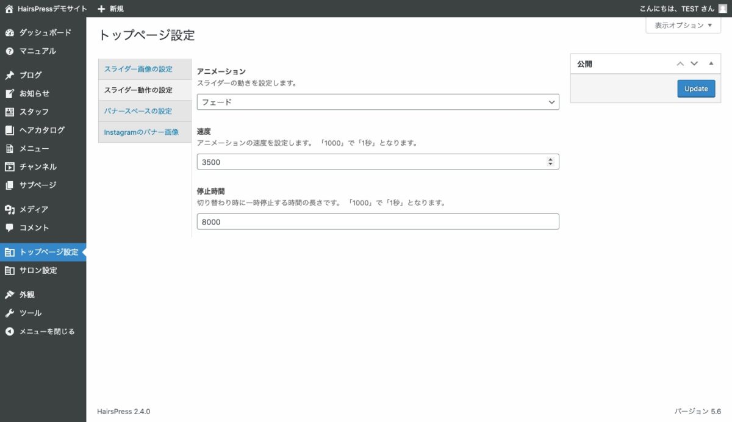Image resolution: width=732 pixels, height=422 pixels.
Task: Open the アニメーション dropdown showing フェード
Action: (x=378, y=102)
